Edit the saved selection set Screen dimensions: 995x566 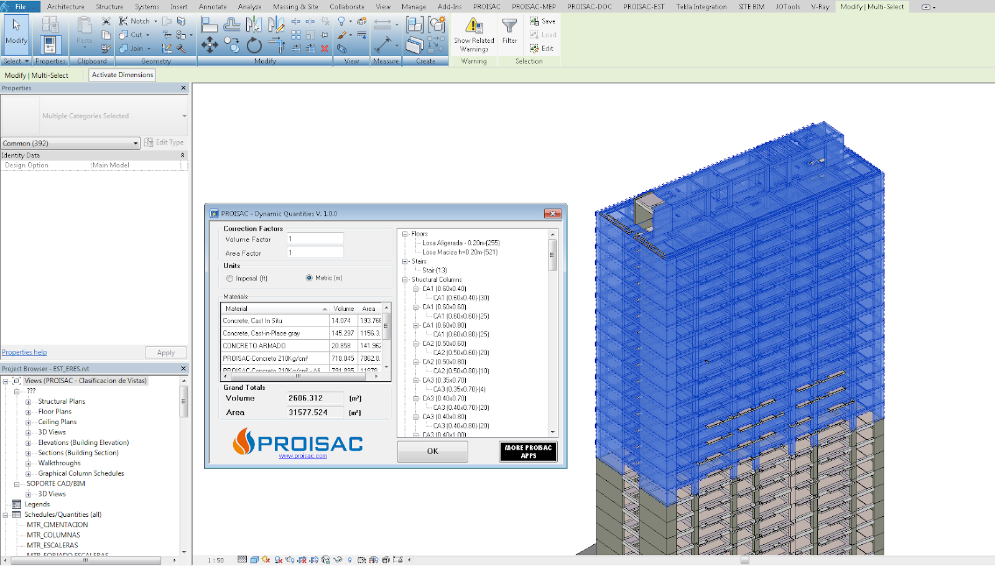pyautogui.click(x=542, y=49)
